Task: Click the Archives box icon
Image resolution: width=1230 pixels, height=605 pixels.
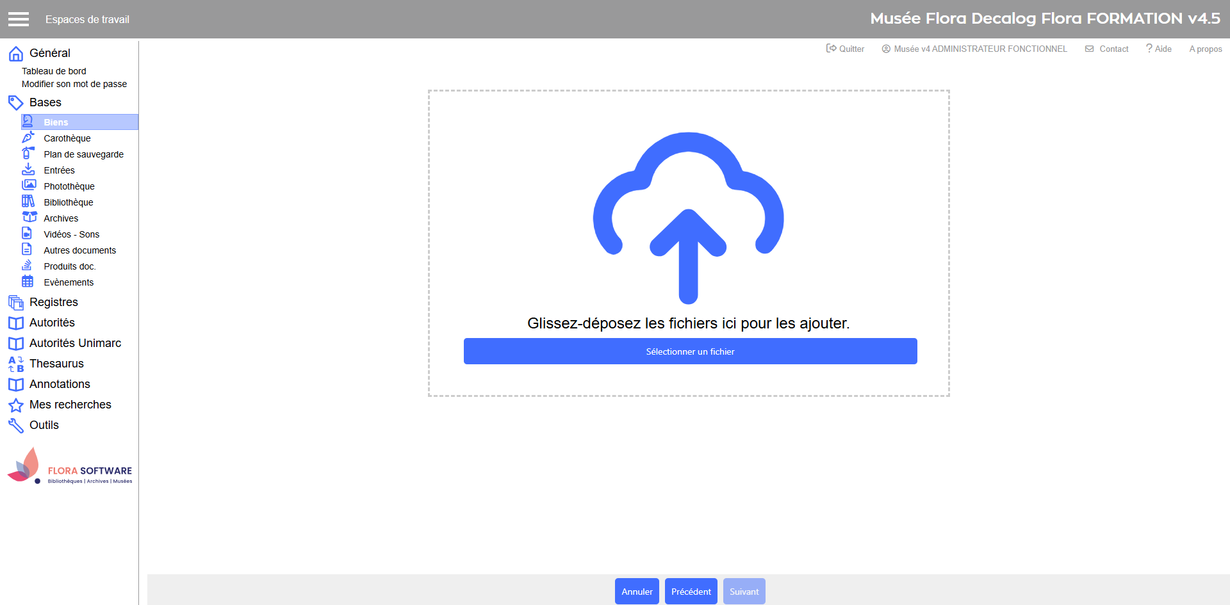Action: pos(29,218)
